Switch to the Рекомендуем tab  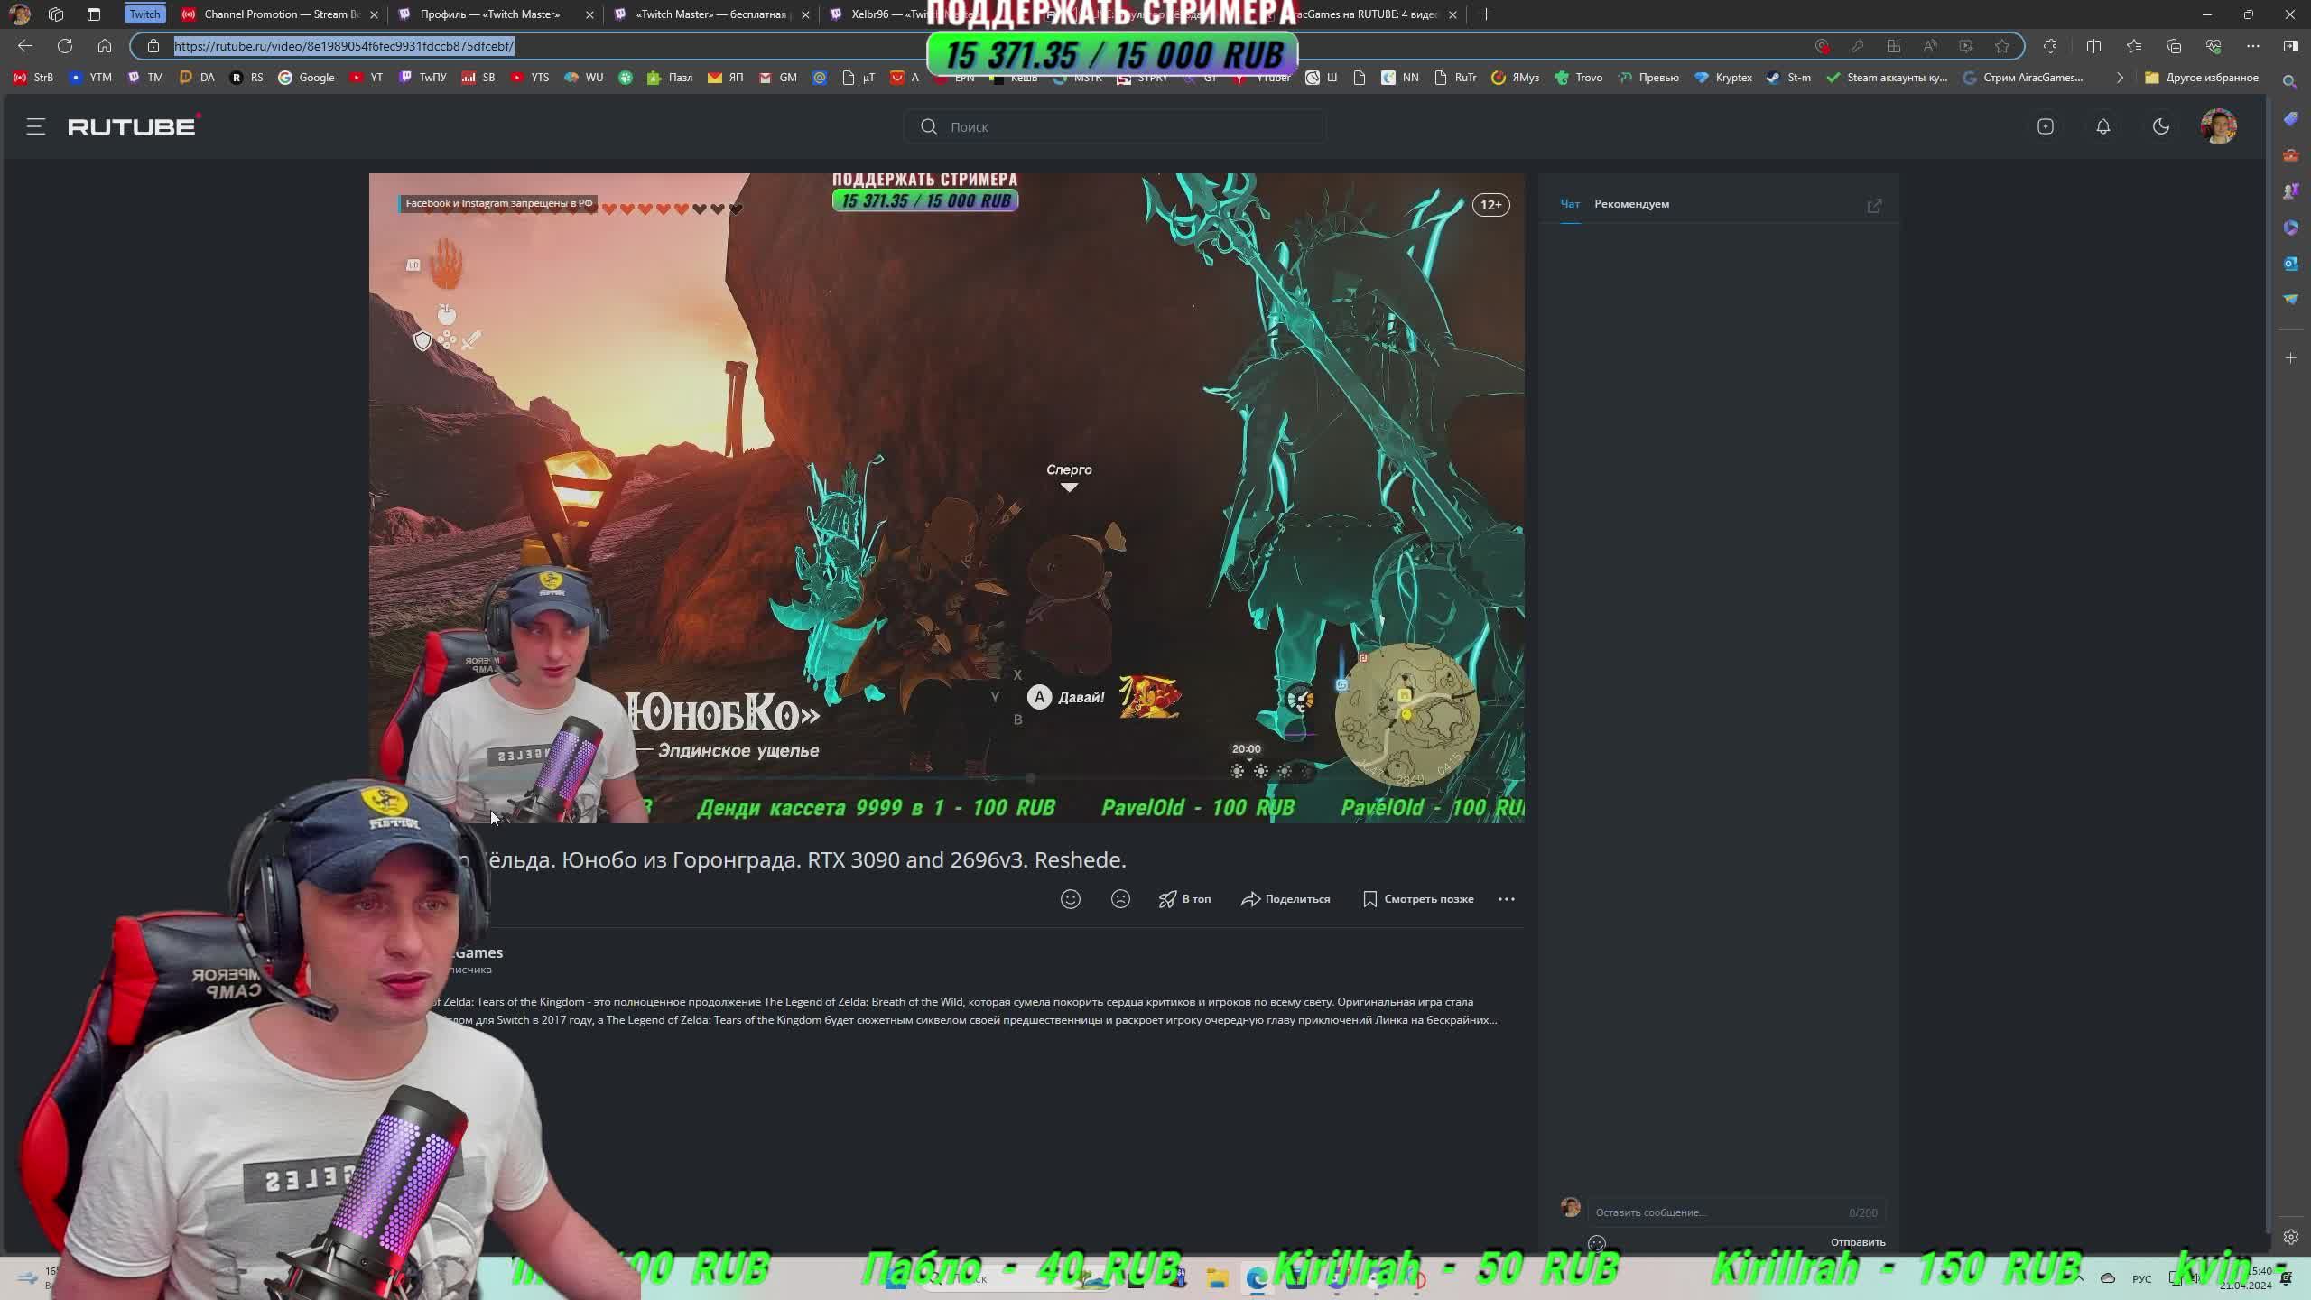pyautogui.click(x=1631, y=204)
